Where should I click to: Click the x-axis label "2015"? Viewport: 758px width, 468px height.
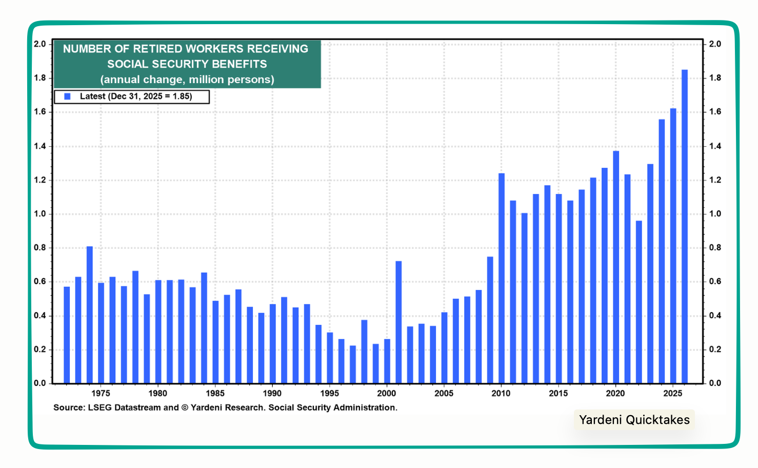[558, 394]
